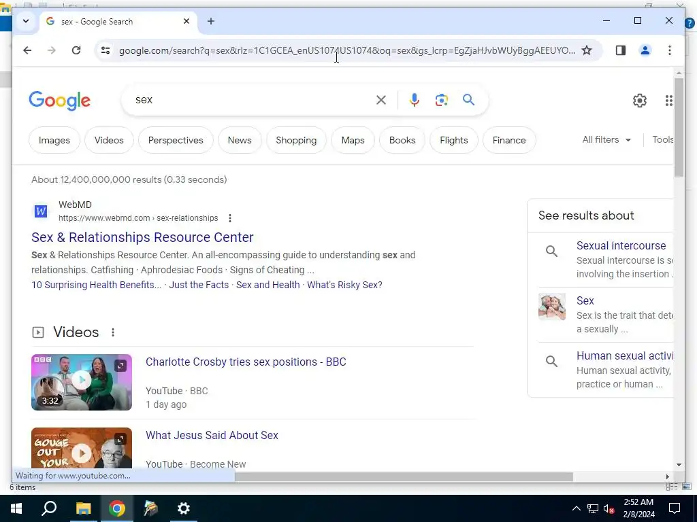The width and height of the screenshot is (697, 522).
Task: Open the notification center icon
Action: [675, 508]
